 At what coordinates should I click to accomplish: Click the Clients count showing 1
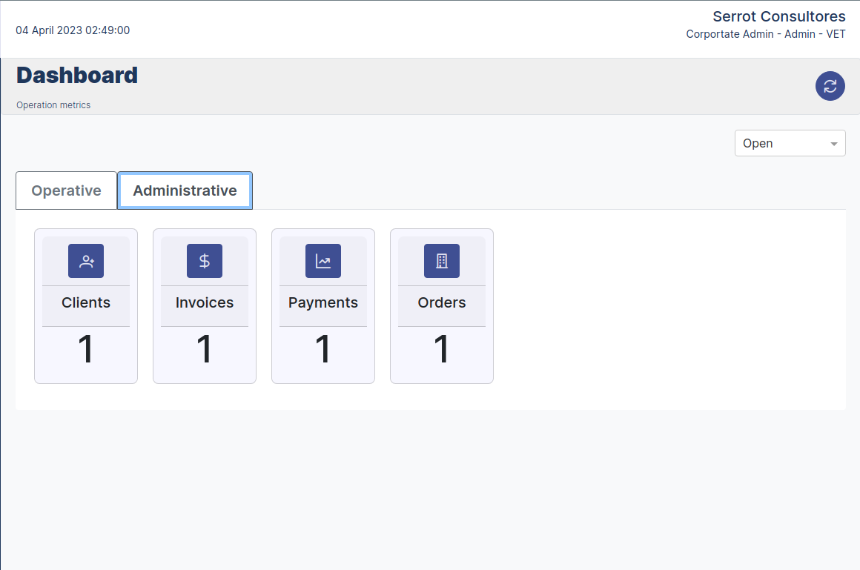pos(86,348)
